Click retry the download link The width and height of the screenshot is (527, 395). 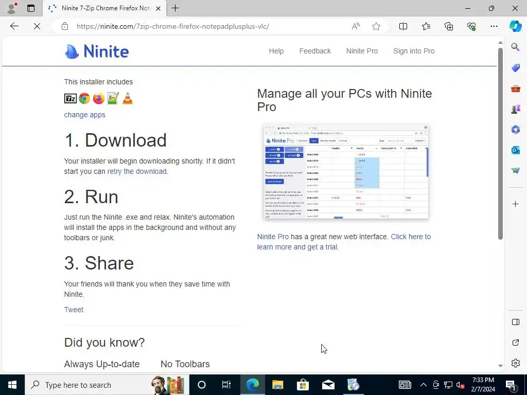(137, 171)
